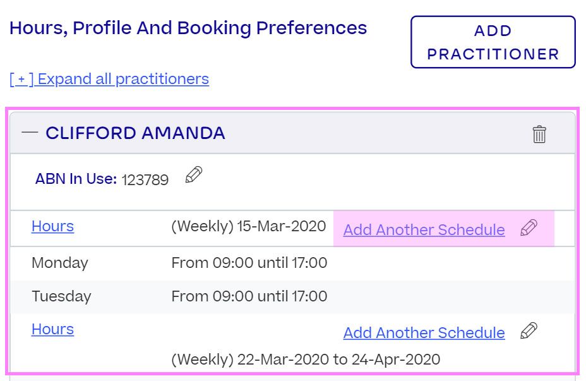
Task: Click the ABN number 123789
Action: [145, 180]
